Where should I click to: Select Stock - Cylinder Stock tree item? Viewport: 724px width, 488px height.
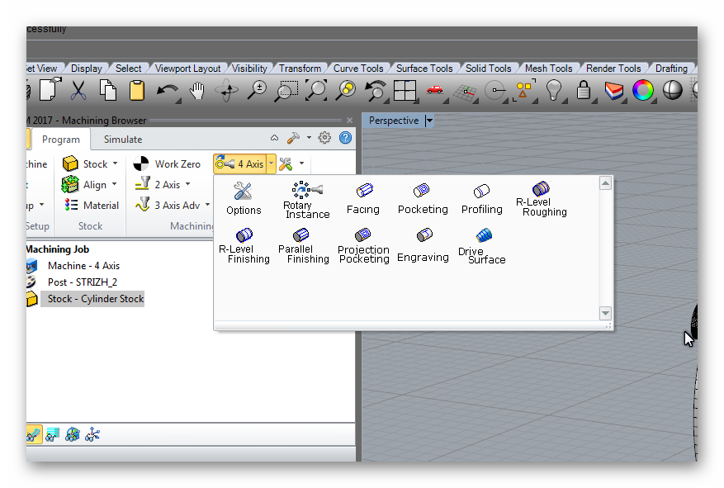pos(95,299)
